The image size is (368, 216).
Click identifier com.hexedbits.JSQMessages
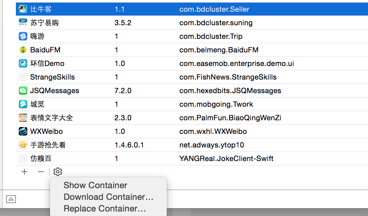click(230, 91)
